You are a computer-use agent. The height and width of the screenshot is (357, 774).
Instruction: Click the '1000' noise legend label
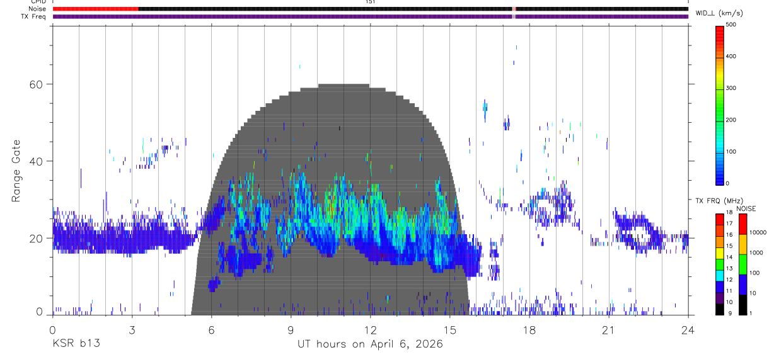755,252
